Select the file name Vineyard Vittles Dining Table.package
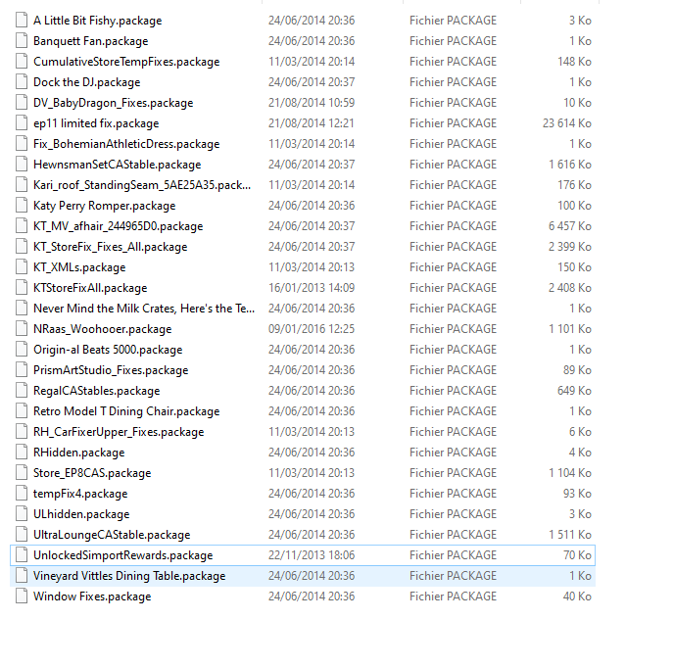Image resolution: width=674 pixels, height=668 pixels. pos(129,576)
